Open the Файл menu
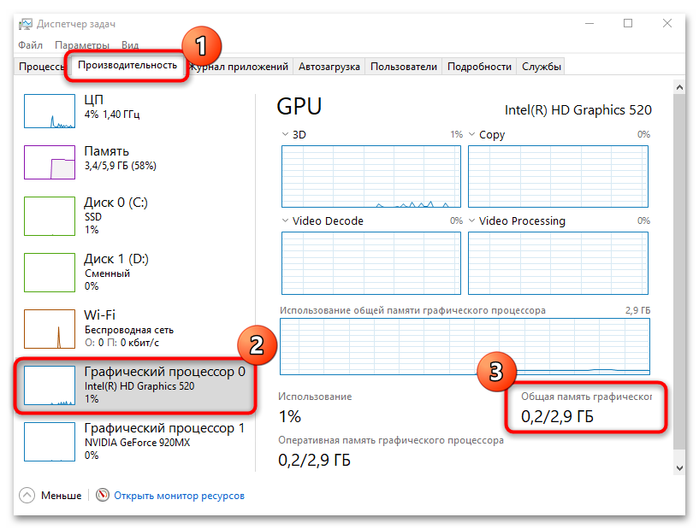The height and width of the screenshot is (529, 699). pyautogui.click(x=30, y=44)
